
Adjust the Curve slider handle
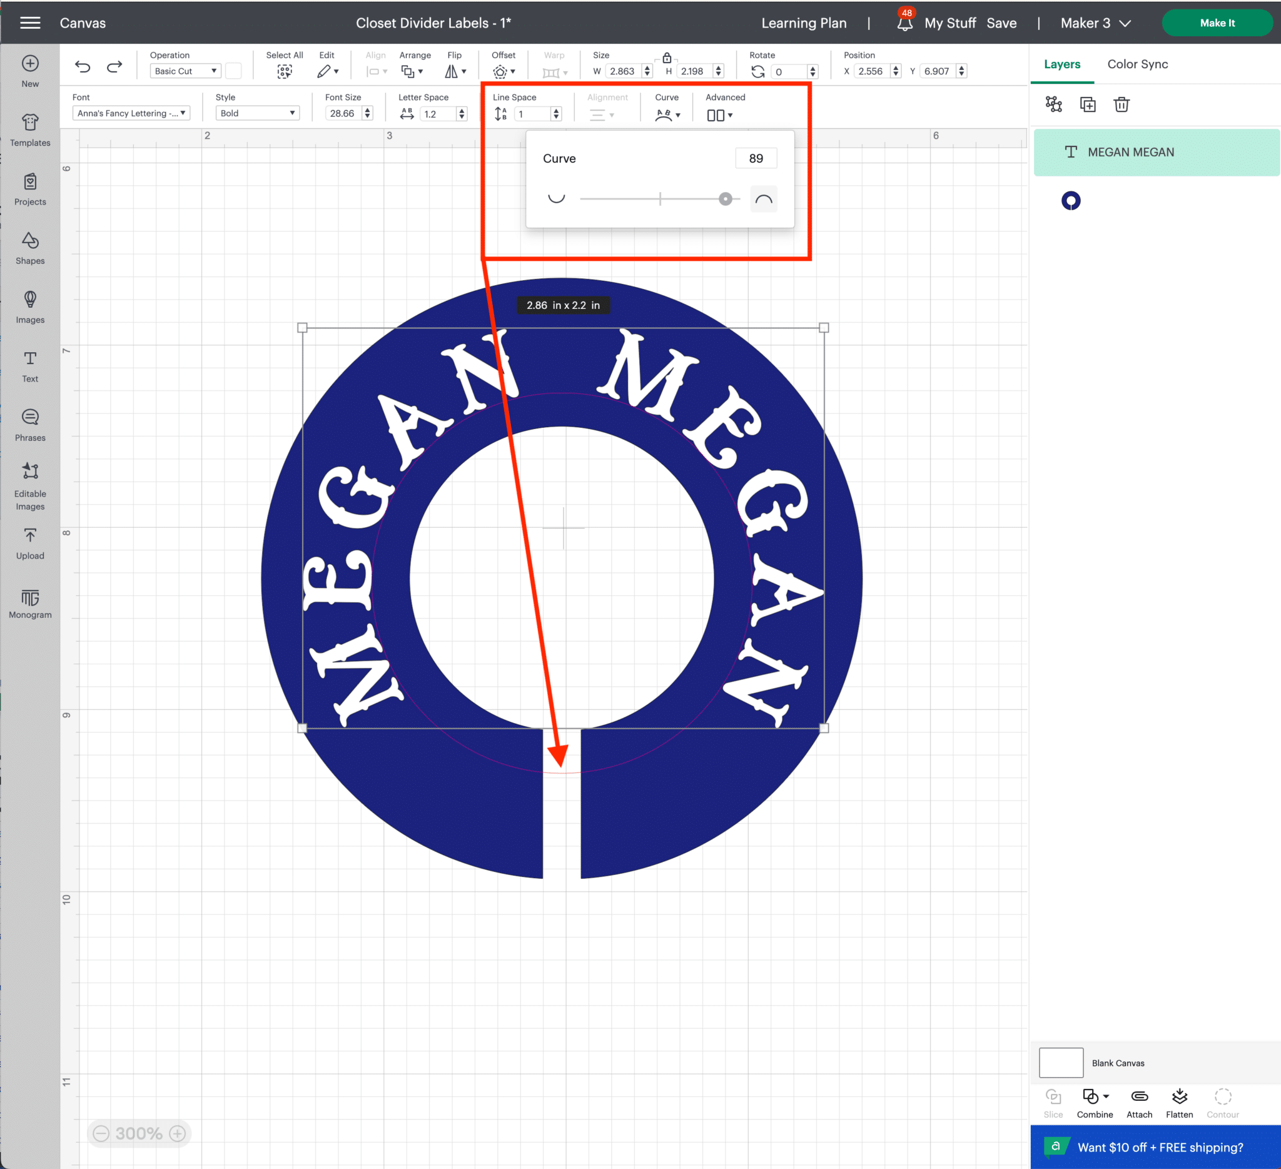point(726,198)
